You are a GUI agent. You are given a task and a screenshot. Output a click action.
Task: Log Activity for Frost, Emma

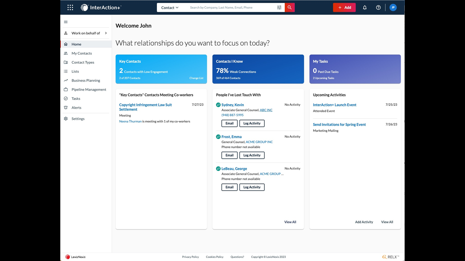click(252, 155)
